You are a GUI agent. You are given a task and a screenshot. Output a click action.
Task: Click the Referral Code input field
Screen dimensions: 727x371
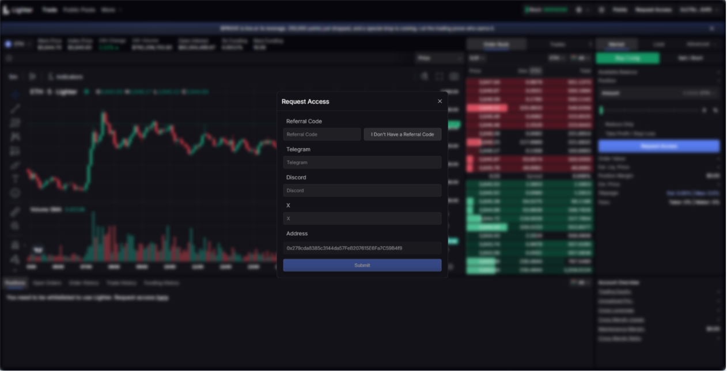321,134
